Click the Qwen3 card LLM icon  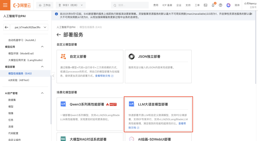click(x=63, y=104)
